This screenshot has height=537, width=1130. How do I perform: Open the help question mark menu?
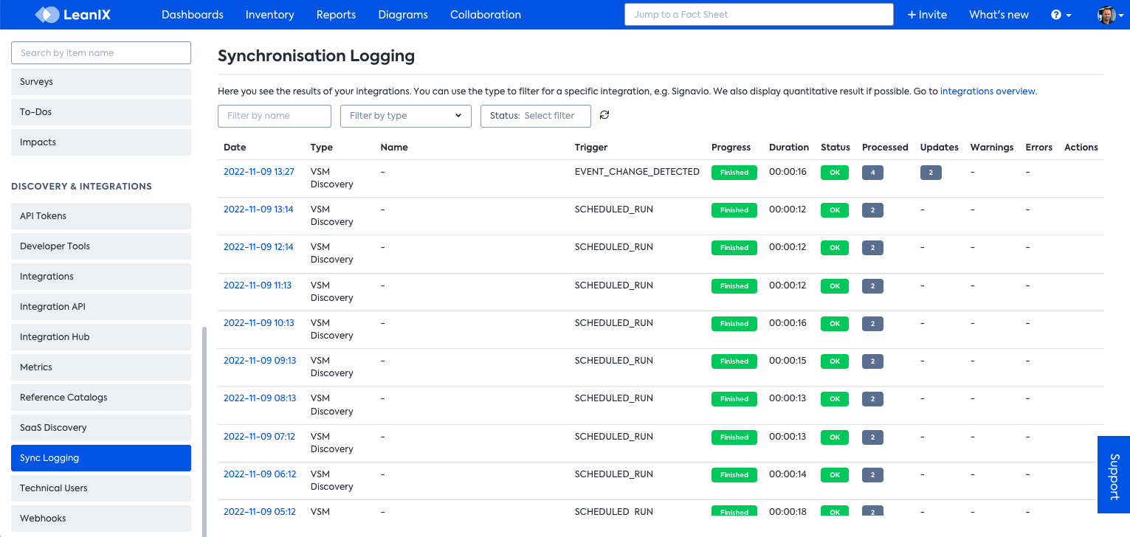pyautogui.click(x=1061, y=15)
